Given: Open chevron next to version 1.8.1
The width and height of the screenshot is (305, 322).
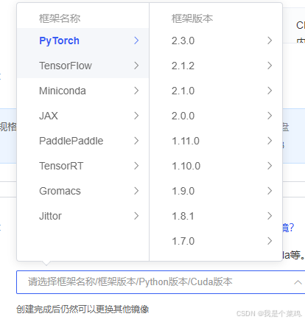Looking at the screenshot, I should click(270, 216).
